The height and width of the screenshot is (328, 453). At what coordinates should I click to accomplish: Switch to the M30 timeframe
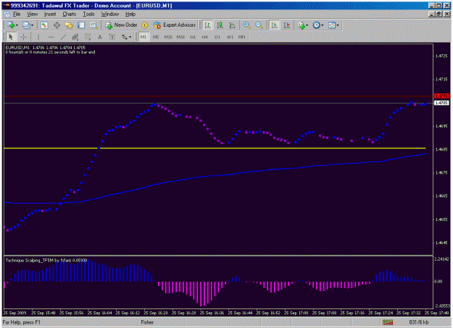(180, 37)
